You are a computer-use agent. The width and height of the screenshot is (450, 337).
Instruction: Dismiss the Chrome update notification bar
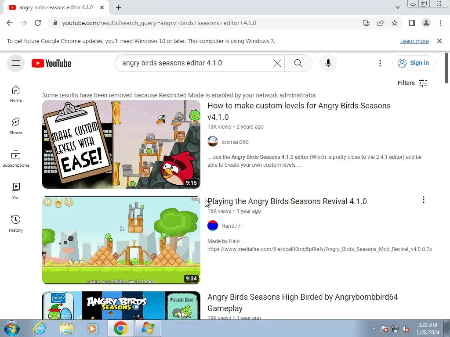click(x=439, y=41)
